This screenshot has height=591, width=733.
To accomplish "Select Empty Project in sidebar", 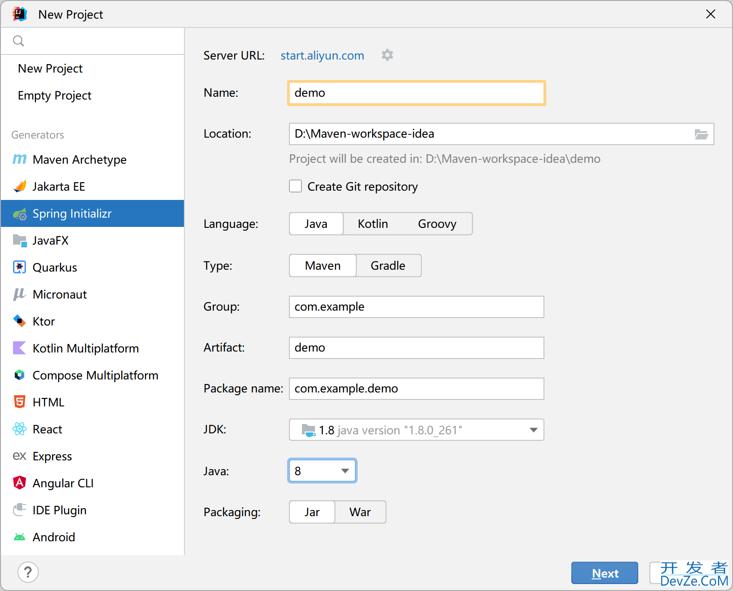I will tap(92, 95).
